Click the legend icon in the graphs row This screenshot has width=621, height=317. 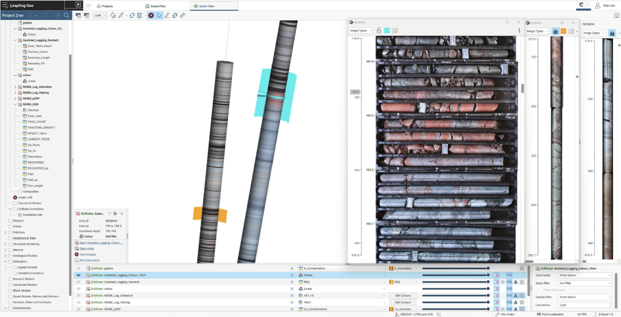522,268
